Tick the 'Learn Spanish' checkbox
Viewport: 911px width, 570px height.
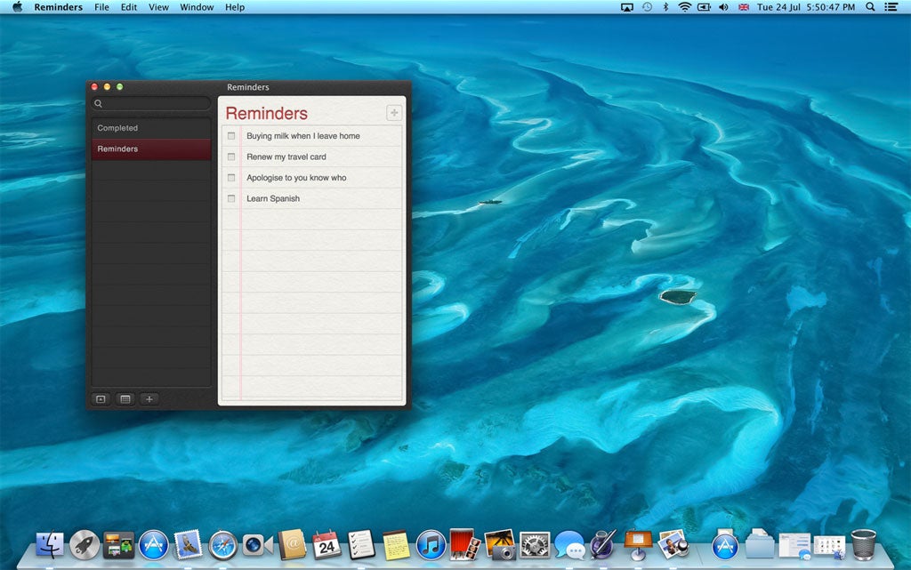coord(232,198)
